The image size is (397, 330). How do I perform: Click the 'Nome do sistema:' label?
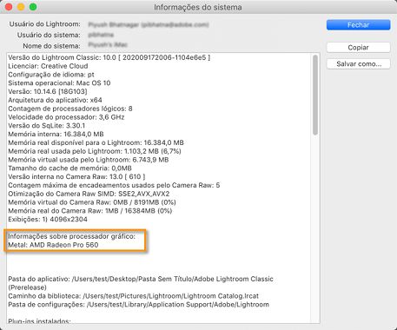(x=51, y=46)
